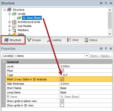The width and height of the screenshot is (114, 111).
Task: Expand the Slabs node
Action: click(x=9, y=34)
